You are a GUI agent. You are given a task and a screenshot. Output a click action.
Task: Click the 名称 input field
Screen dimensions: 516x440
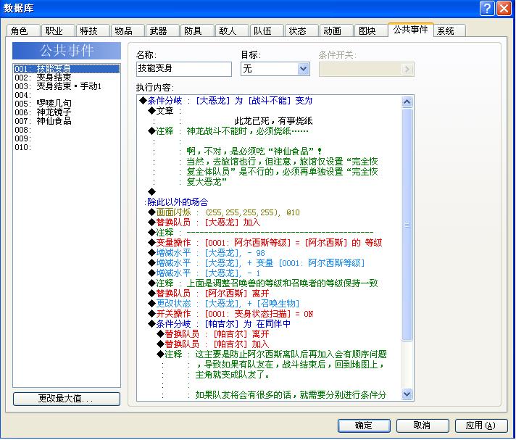pyautogui.click(x=184, y=69)
